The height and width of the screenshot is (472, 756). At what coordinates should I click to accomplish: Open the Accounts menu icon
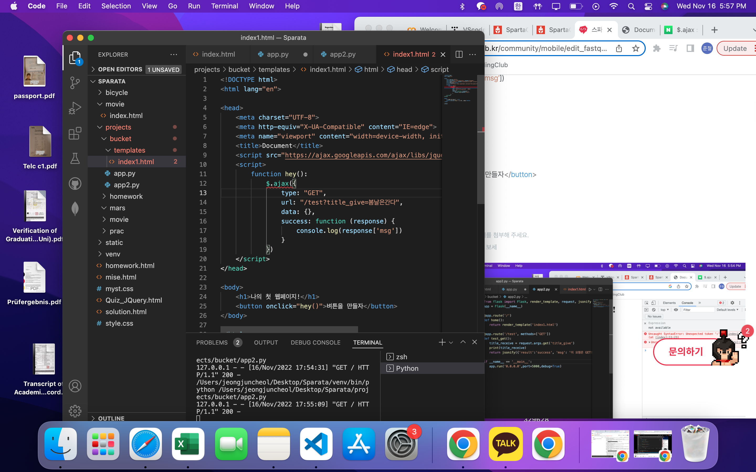point(75,386)
